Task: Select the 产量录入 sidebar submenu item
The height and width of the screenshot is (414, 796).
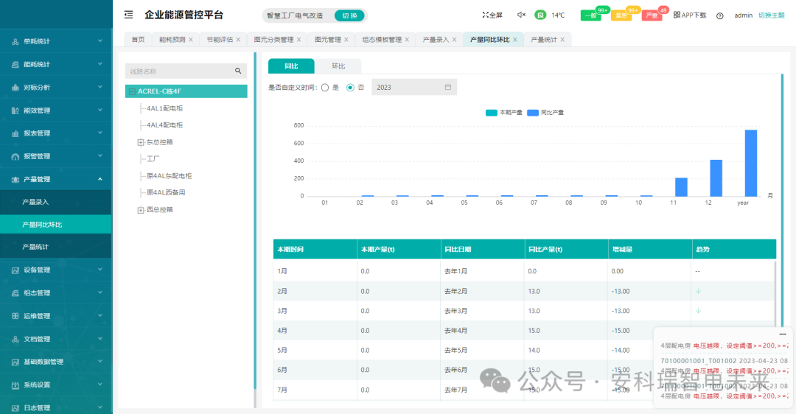Action: [56, 202]
